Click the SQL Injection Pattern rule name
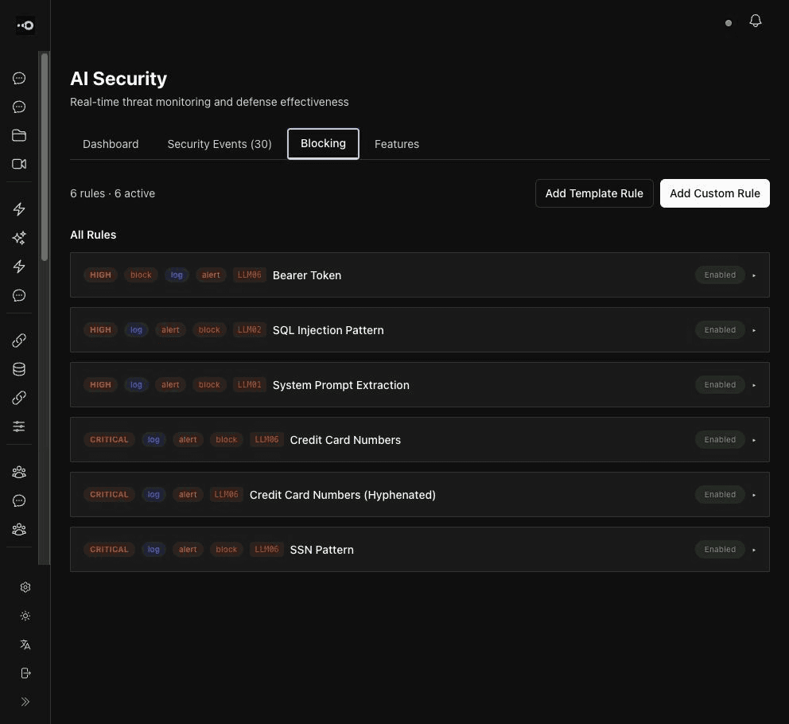Viewport: 789px width, 724px height. (x=328, y=330)
